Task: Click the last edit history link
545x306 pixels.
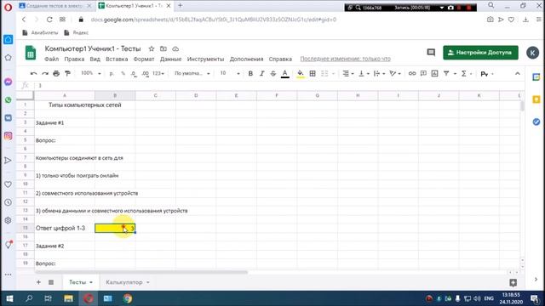Action: click(x=345, y=59)
